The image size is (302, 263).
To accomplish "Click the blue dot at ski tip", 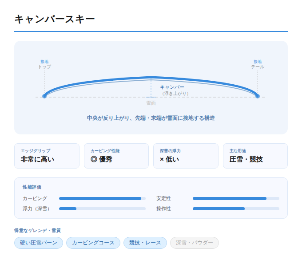I will tap(44, 96).
